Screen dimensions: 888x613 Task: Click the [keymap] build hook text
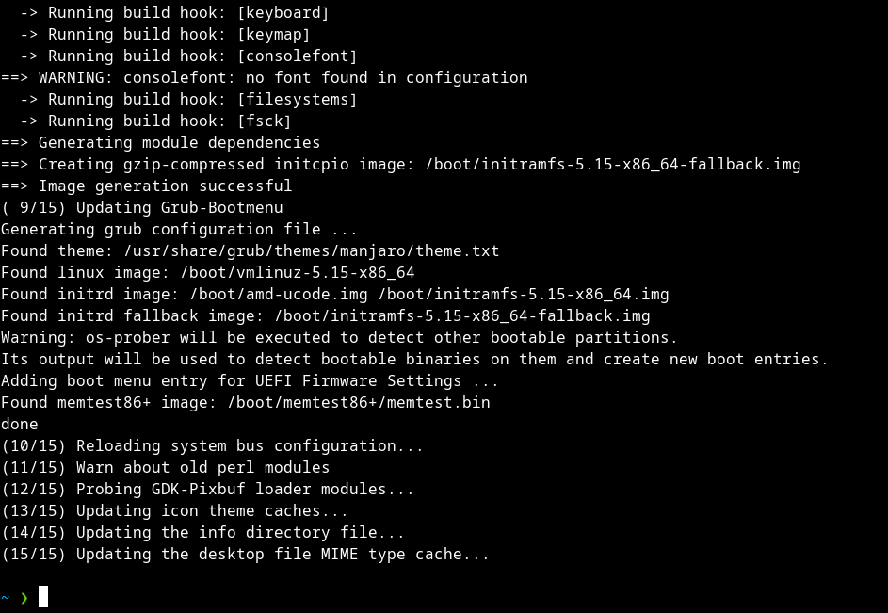pos(273,34)
